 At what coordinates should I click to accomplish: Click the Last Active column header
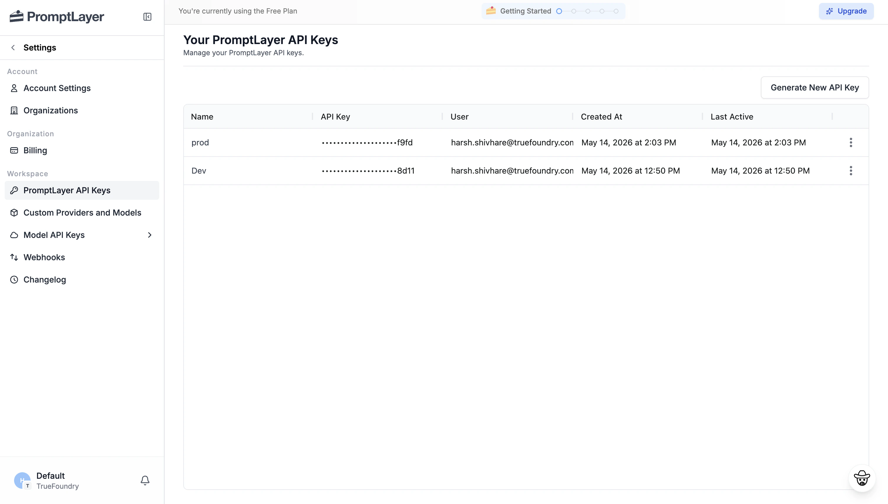(732, 117)
